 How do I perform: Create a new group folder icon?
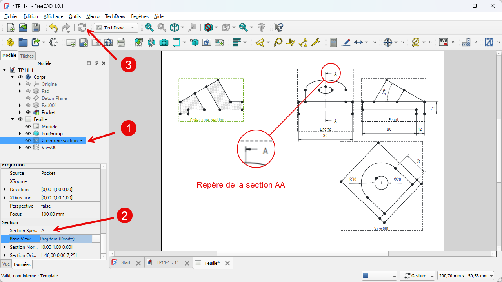(x=23, y=42)
